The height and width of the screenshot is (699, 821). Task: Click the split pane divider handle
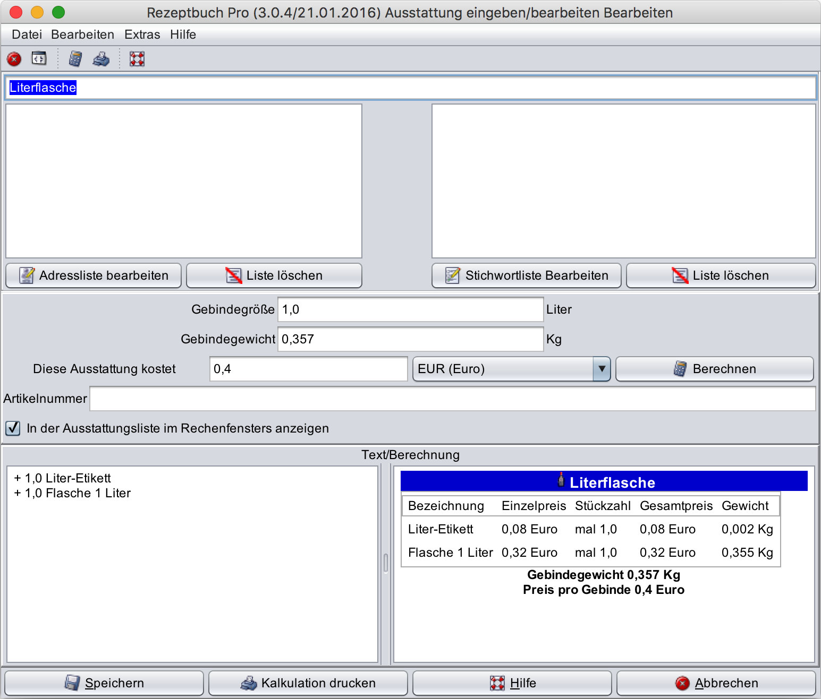point(386,564)
